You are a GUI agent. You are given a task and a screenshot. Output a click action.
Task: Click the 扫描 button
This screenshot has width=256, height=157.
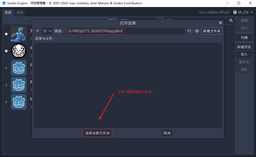(244, 37)
